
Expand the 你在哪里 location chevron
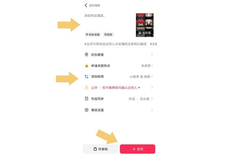click(x=152, y=55)
